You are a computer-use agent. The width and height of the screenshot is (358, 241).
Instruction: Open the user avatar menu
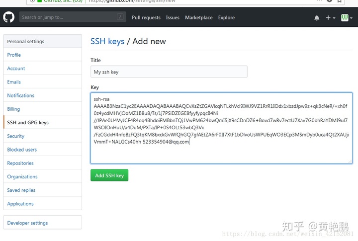tap(347, 18)
